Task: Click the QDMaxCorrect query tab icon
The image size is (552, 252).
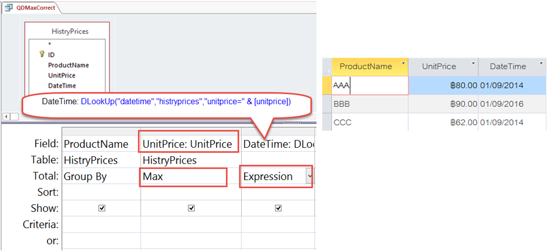Action: pos(9,8)
